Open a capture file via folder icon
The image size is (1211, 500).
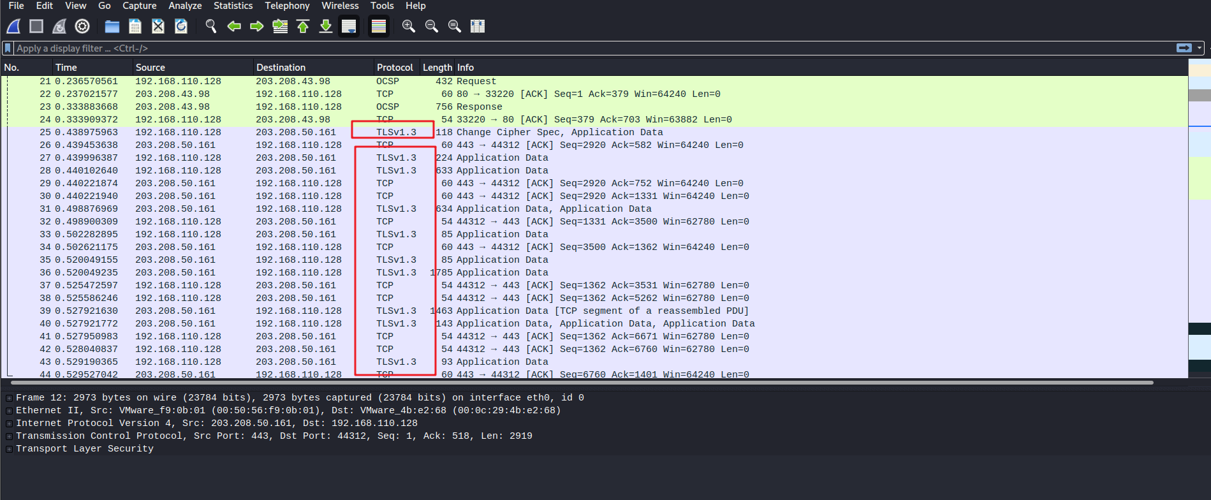pyautogui.click(x=112, y=26)
